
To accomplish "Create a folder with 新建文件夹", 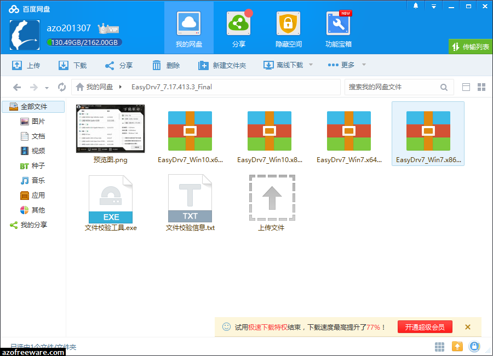I will click(x=222, y=65).
